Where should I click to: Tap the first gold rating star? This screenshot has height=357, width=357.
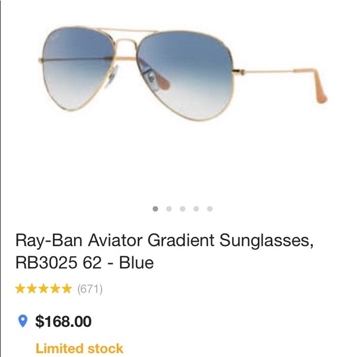[x=20, y=289]
